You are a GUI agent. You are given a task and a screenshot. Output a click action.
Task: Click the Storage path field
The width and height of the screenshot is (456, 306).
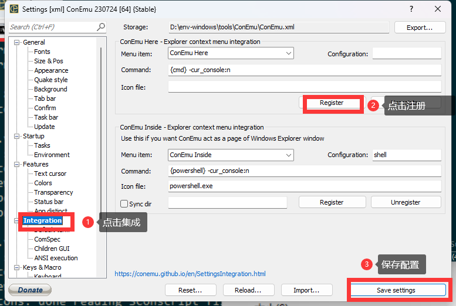279,28
